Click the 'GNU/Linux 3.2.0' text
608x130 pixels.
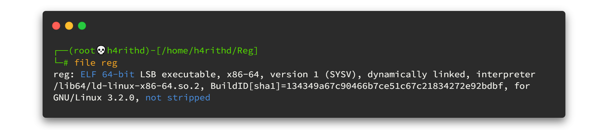coord(94,97)
